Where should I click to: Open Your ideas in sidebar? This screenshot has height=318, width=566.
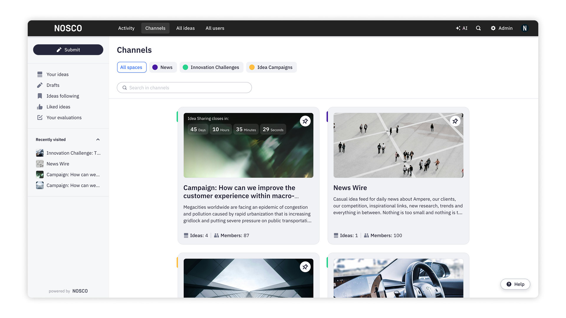point(57,74)
